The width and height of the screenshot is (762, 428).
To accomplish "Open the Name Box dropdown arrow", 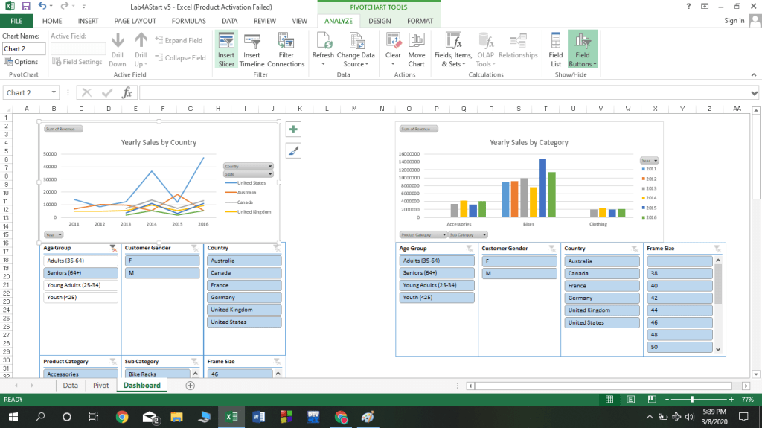I will click(x=54, y=93).
